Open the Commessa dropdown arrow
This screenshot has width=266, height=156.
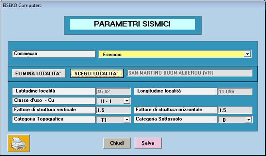pos(247,54)
